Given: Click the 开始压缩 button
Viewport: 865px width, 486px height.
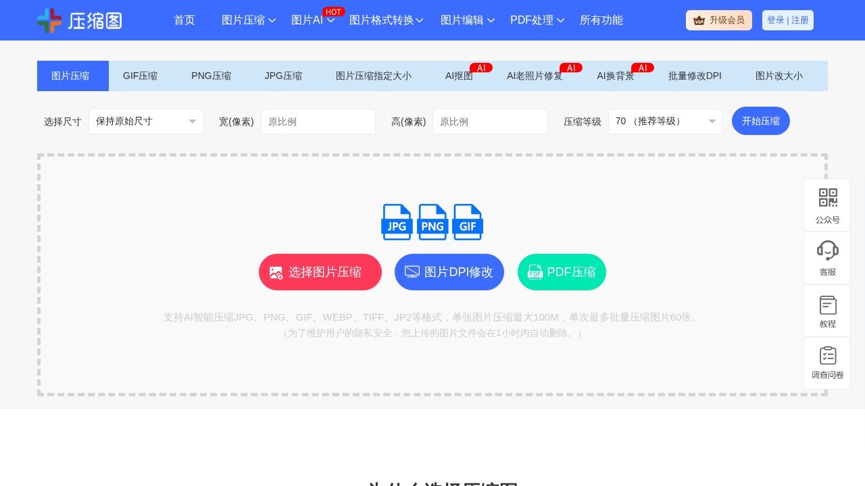Looking at the screenshot, I should coord(760,121).
